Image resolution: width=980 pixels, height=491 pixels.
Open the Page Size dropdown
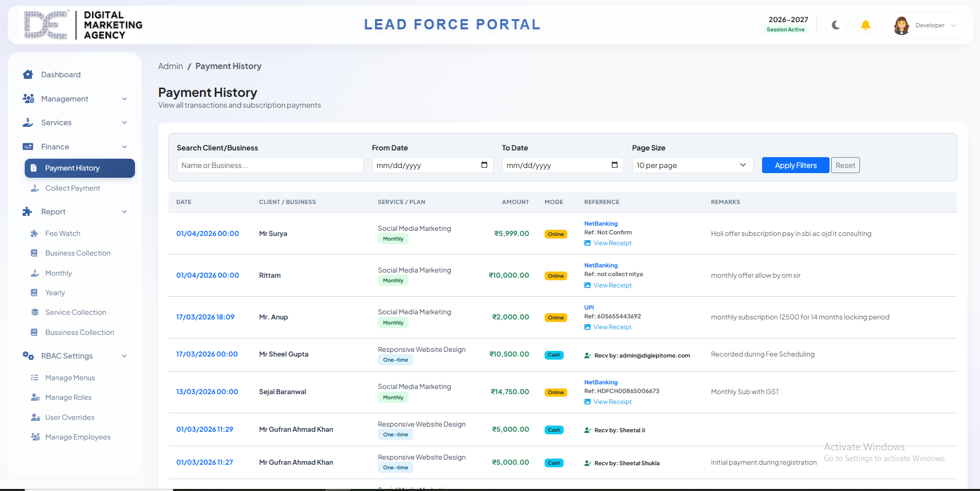[692, 165]
